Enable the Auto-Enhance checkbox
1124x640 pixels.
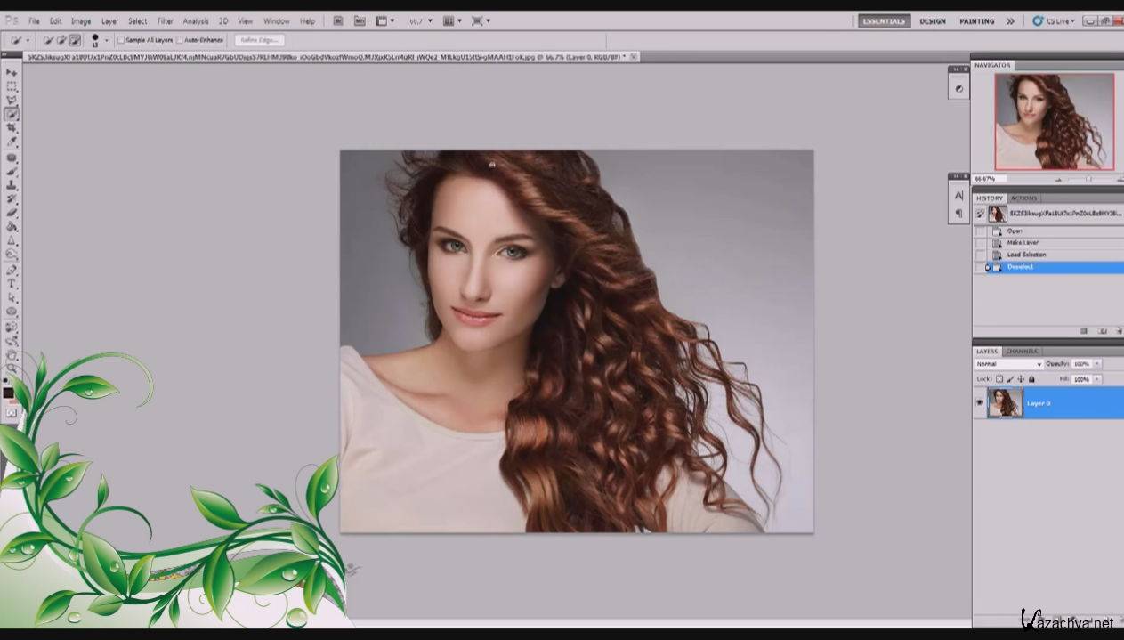(x=180, y=40)
